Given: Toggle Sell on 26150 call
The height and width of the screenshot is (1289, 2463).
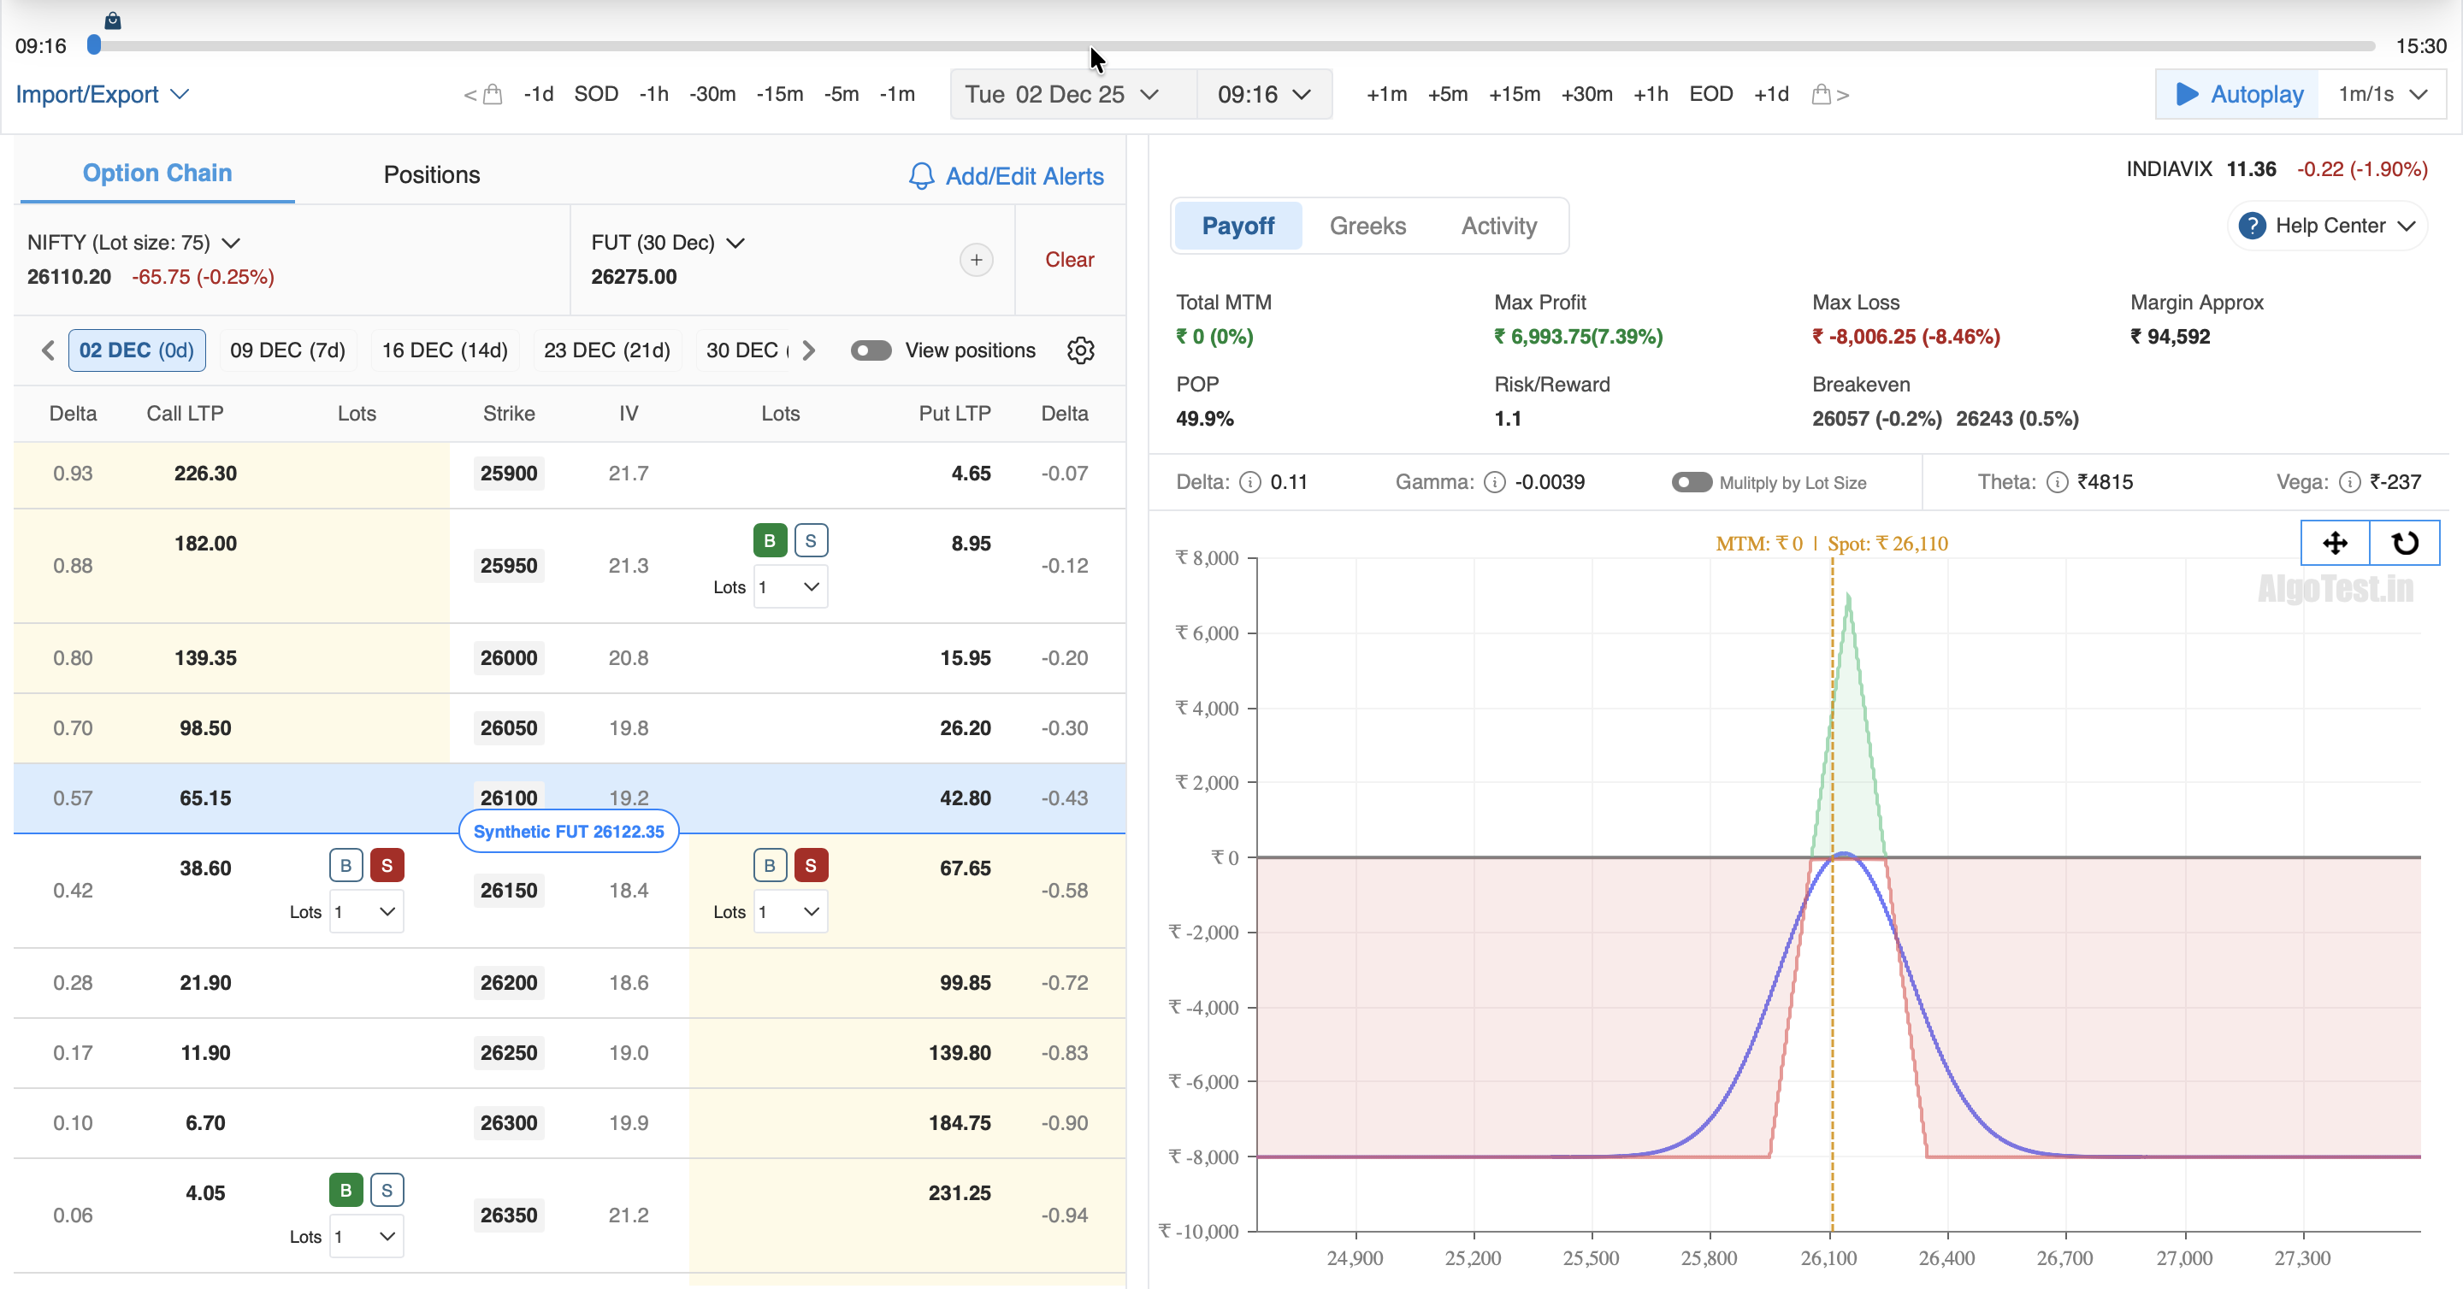Looking at the screenshot, I should [387, 865].
